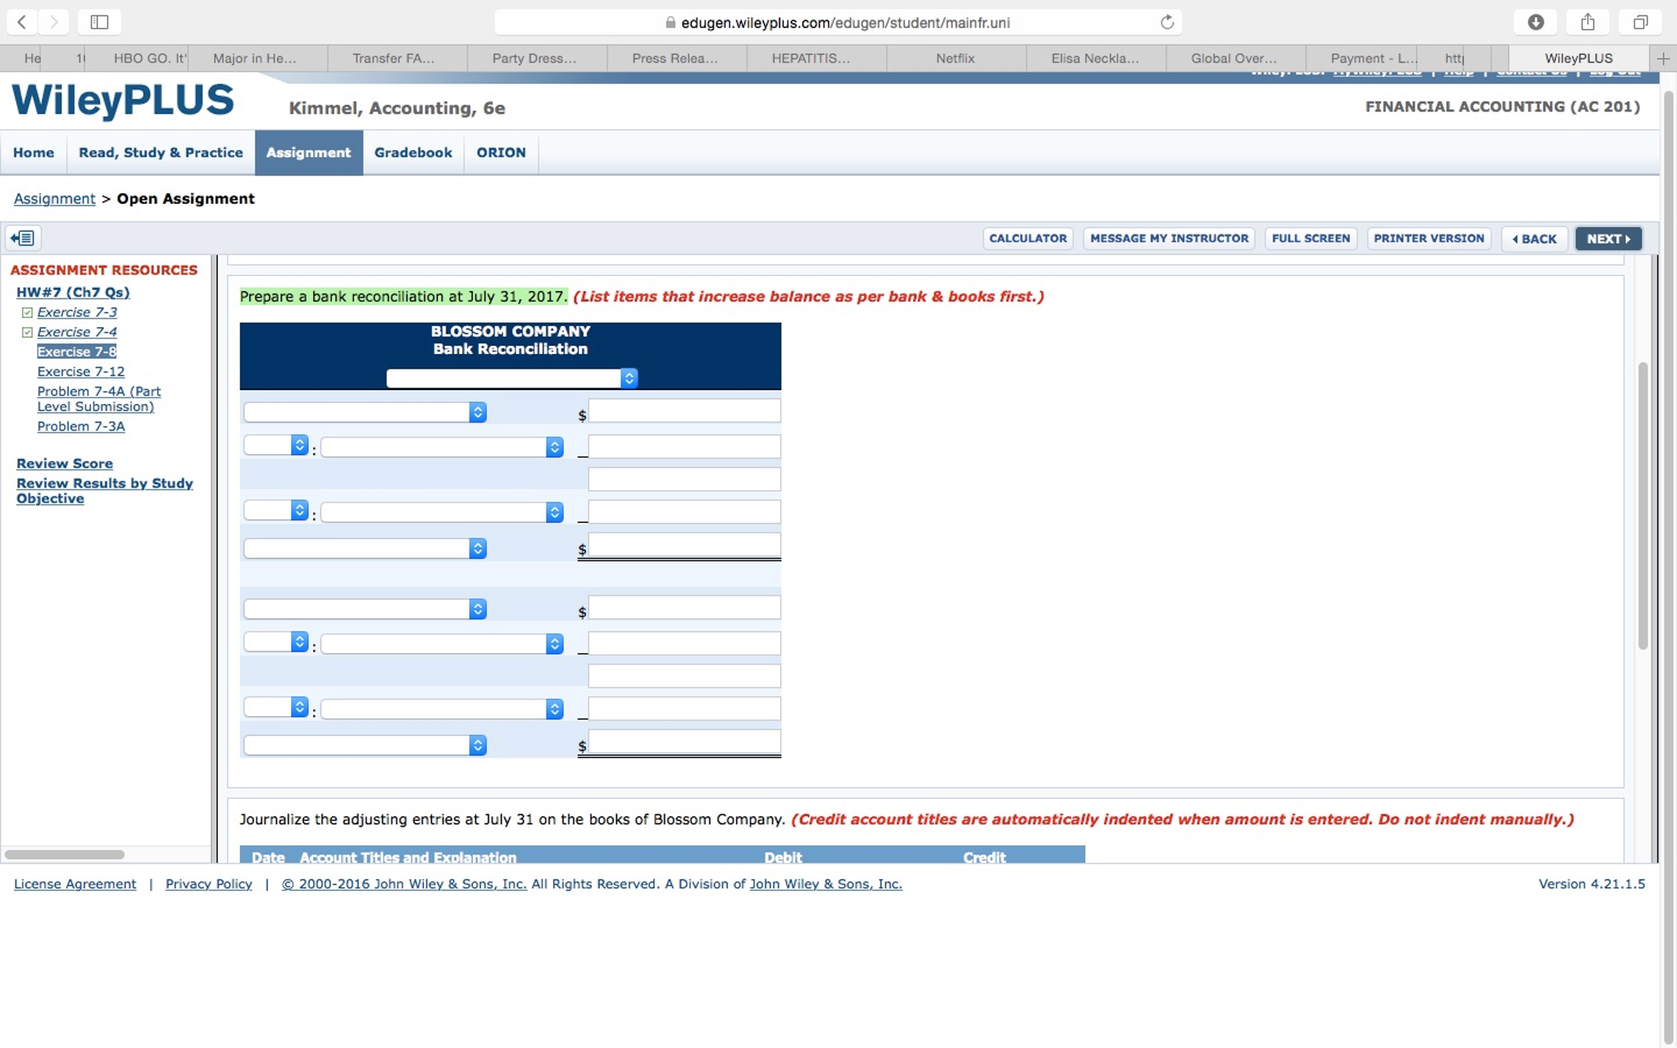Open Exercise 7-12 link
This screenshot has width=1677, height=1048.
(81, 371)
